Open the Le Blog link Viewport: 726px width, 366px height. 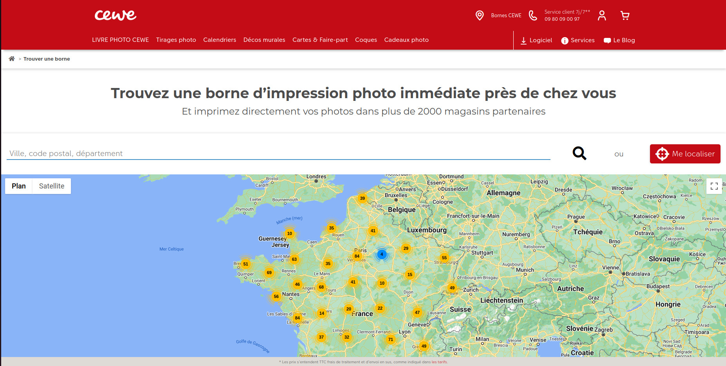[x=619, y=40]
